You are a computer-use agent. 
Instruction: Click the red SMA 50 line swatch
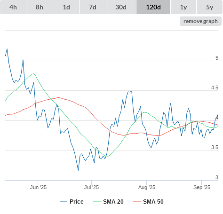click(137, 202)
